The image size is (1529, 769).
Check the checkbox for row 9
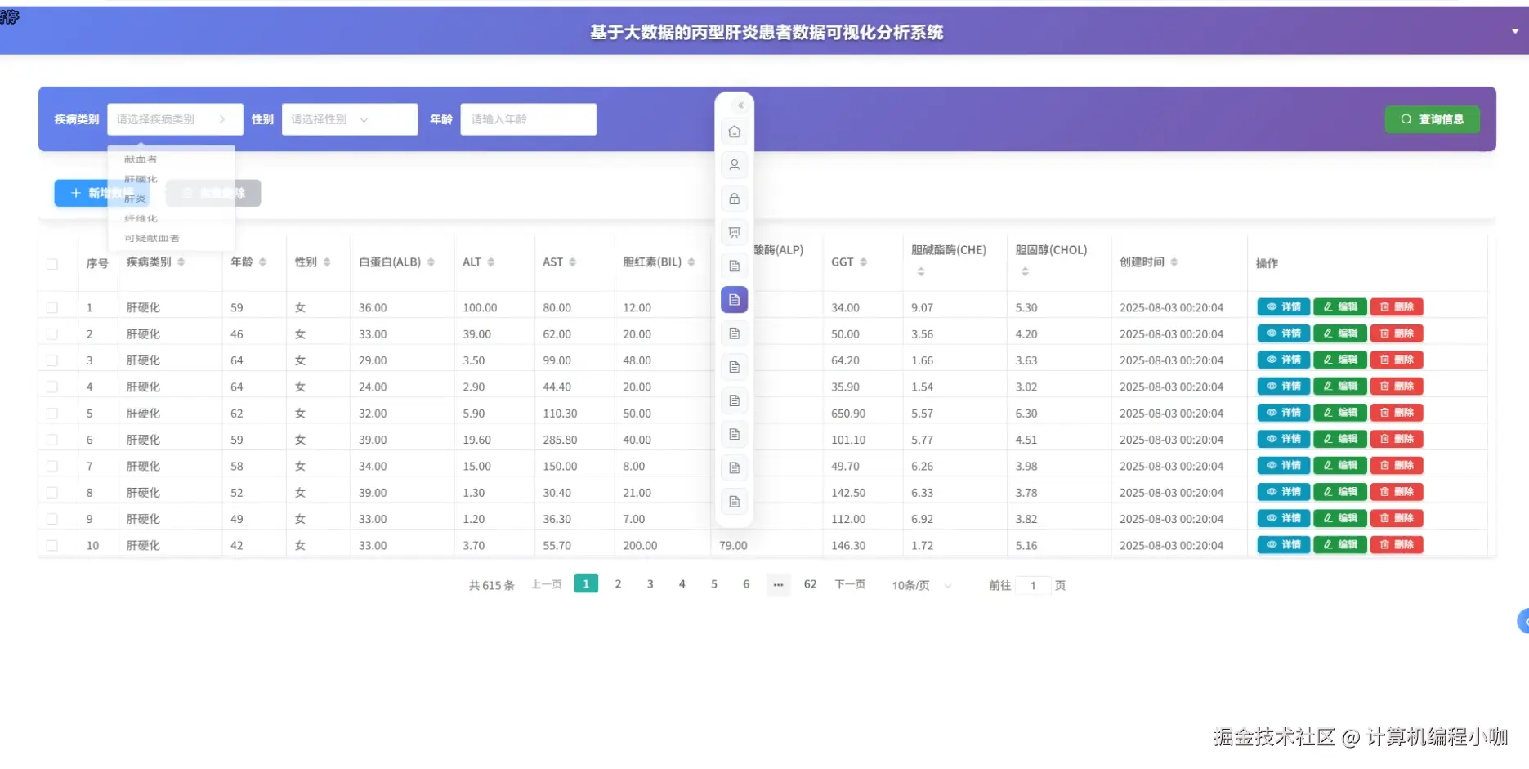pos(52,519)
